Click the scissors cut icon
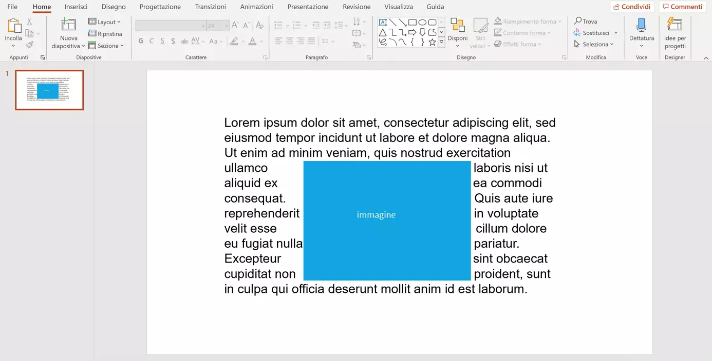Screen dimensions: 712x361 29,22
